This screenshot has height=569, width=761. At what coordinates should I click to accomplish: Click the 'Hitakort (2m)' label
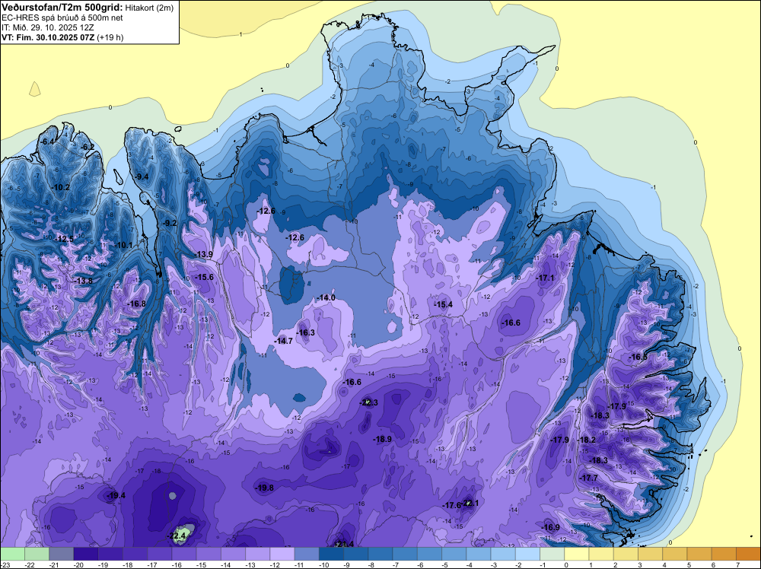pos(149,8)
